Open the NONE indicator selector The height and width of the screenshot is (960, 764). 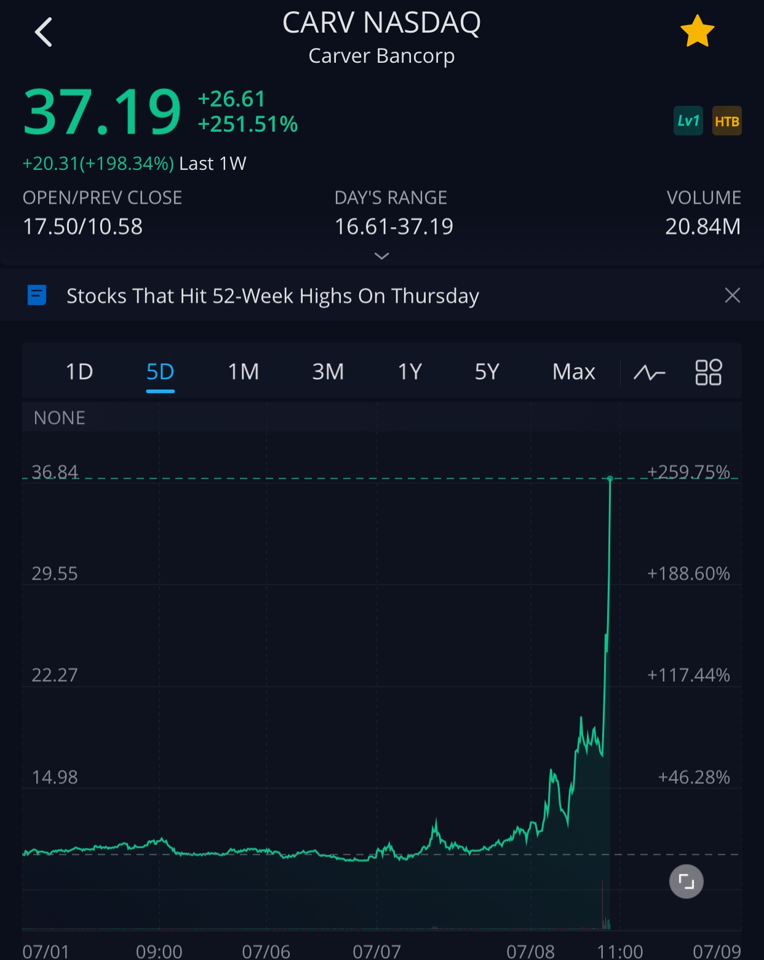pyautogui.click(x=60, y=418)
